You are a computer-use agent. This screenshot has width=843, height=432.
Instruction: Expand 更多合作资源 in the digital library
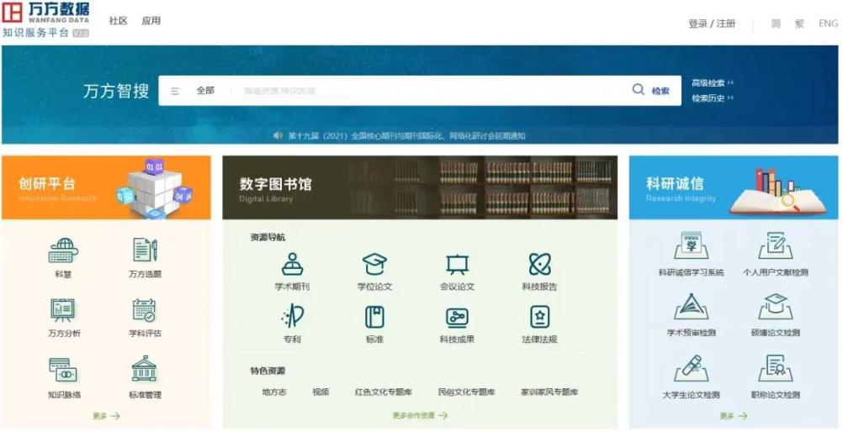pyautogui.click(x=419, y=415)
